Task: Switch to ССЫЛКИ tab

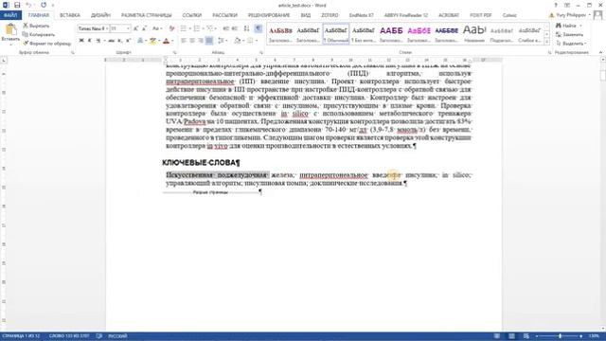Action: [x=191, y=15]
